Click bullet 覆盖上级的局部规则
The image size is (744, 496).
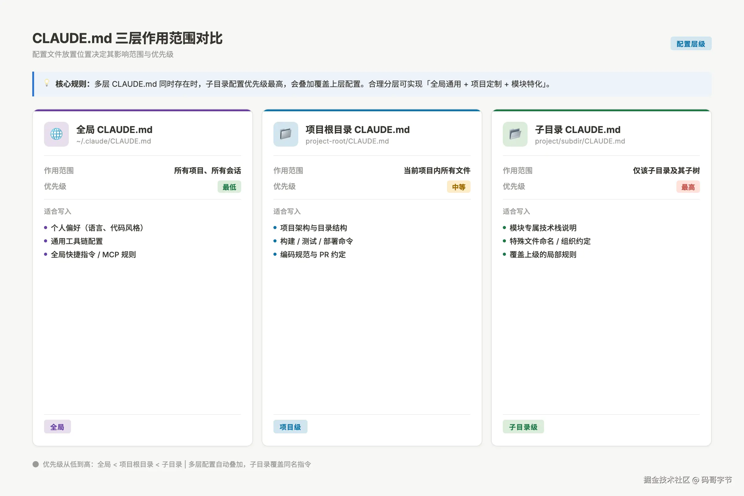click(x=543, y=254)
